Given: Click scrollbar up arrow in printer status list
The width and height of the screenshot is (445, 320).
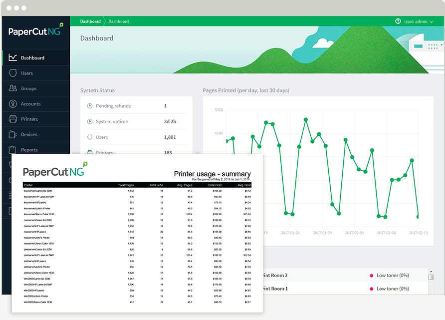Looking at the screenshot, I should coord(431,272).
